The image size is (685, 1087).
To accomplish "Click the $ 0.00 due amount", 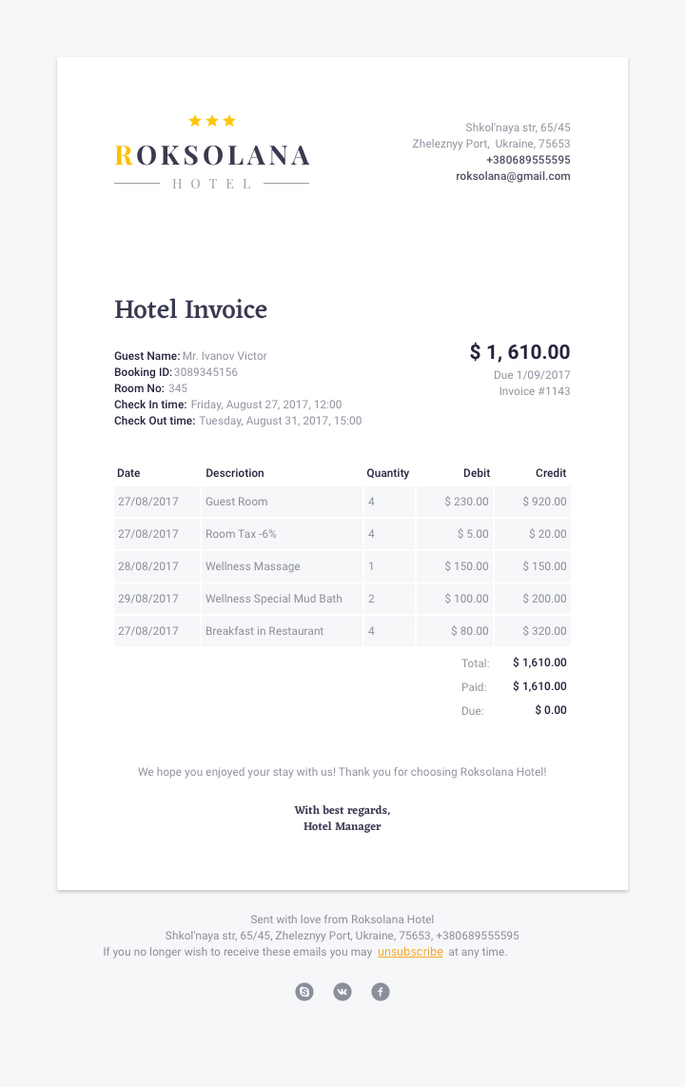I will [x=551, y=710].
